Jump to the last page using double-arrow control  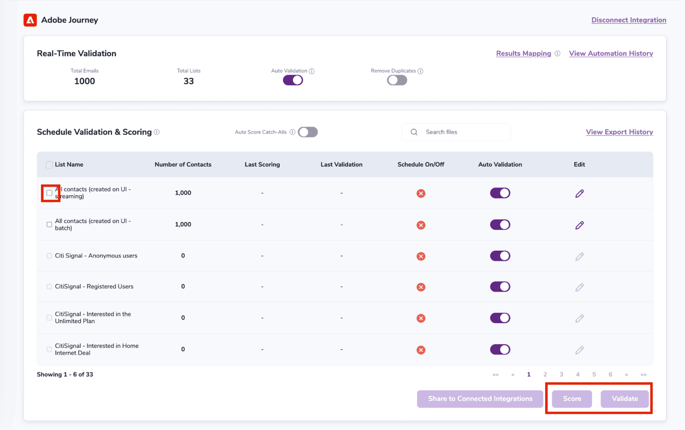pyautogui.click(x=643, y=374)
